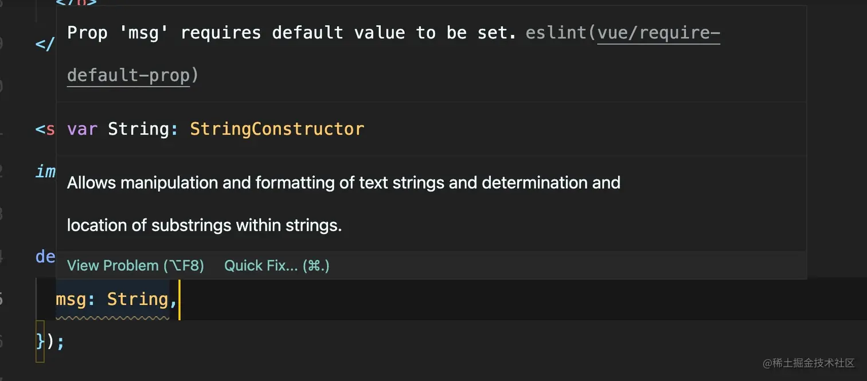Viewport: 867px width, 381px height.
Task: Click the cursor position after String comma
Action: (x=179, y=298)
